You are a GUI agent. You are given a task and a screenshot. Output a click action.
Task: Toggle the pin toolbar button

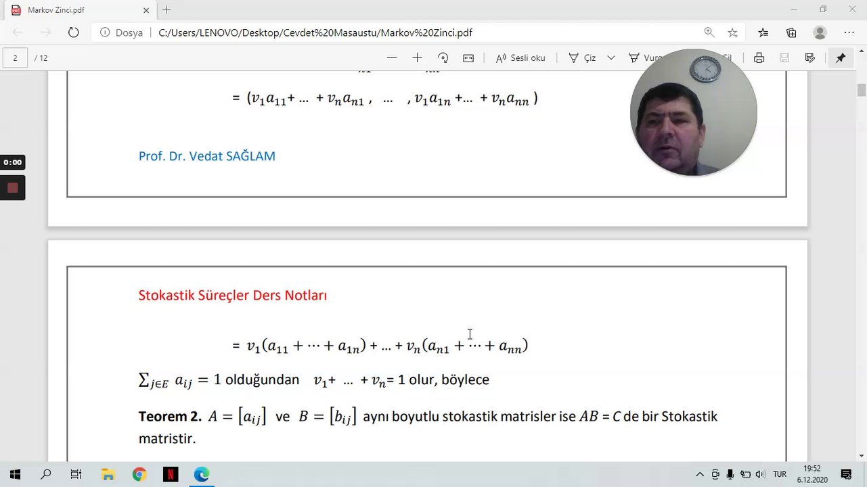click(841, 58)
